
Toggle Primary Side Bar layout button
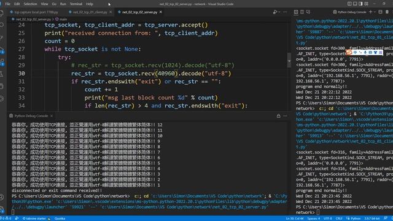click(x=349, y=4)
